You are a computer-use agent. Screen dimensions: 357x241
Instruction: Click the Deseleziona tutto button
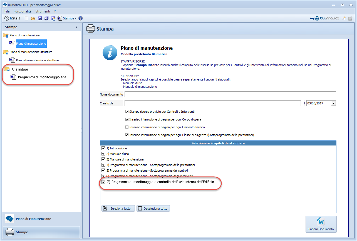pyautogui.click(x=153, y=209)
